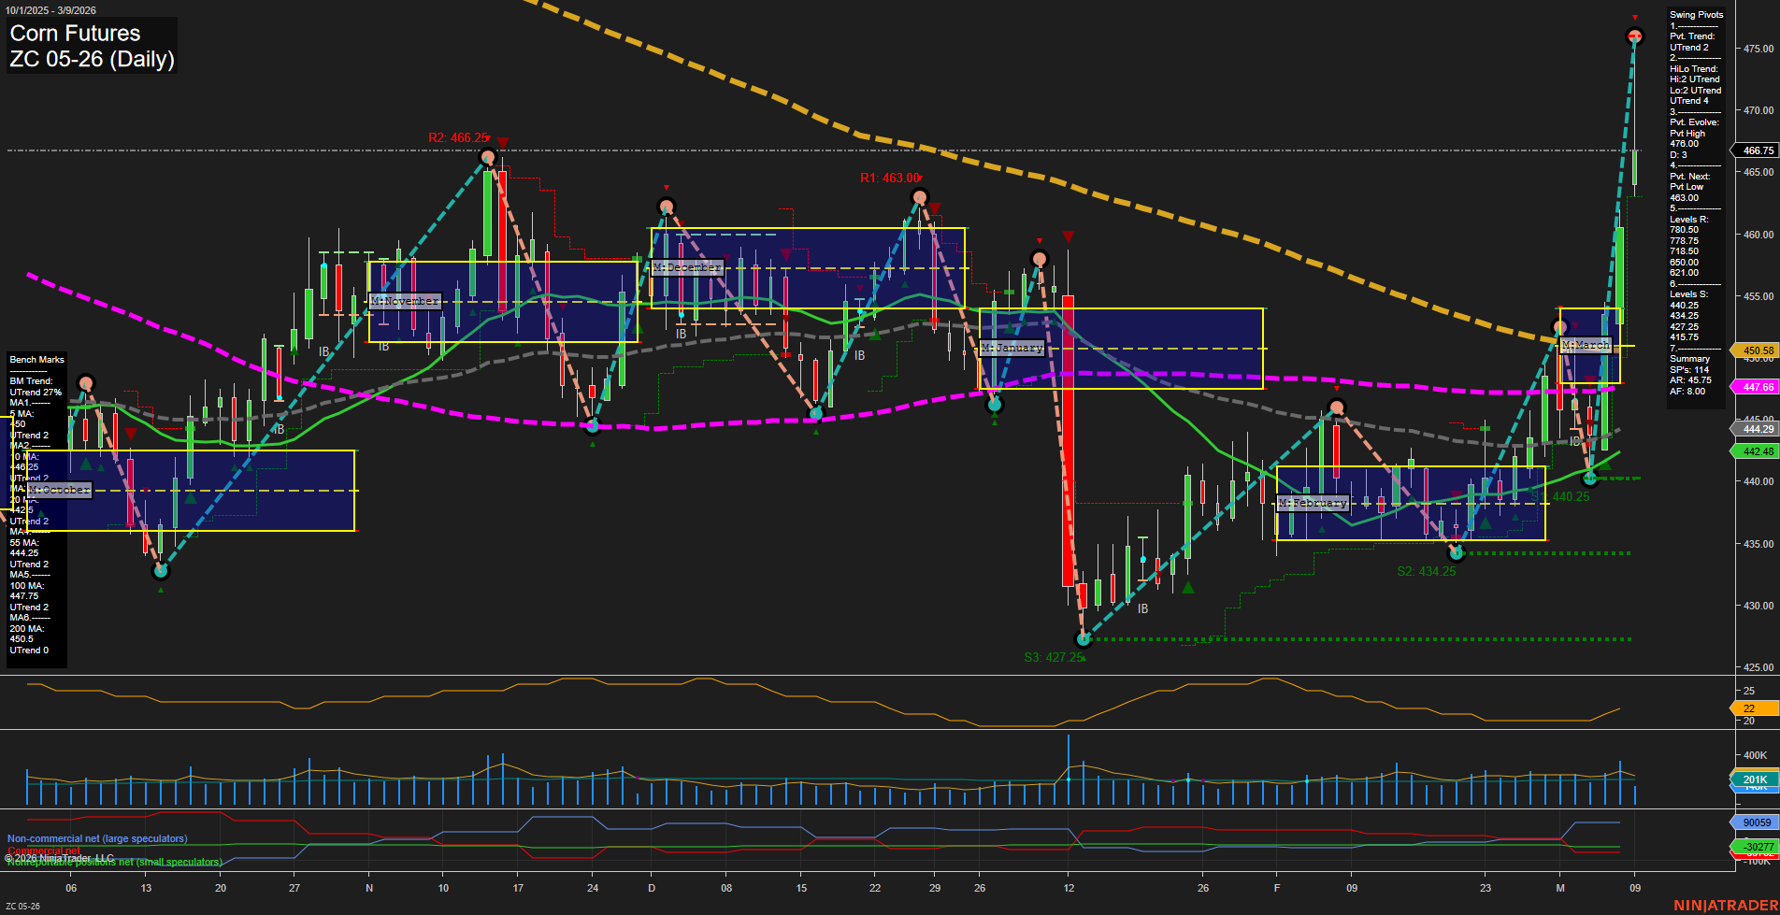This screenshot has height=915, width=1780.
Task: Click the © 2026 NinjaTrader, LLC copyright text
Action: click(x=61, y=855)
